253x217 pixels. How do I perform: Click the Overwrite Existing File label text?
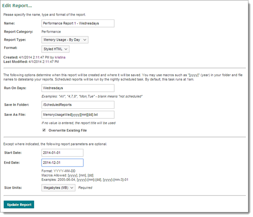coord(68,130)
